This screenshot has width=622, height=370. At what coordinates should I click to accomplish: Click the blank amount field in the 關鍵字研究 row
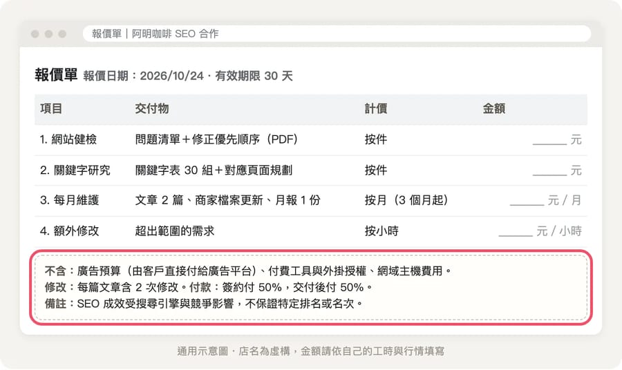(549, 171)
